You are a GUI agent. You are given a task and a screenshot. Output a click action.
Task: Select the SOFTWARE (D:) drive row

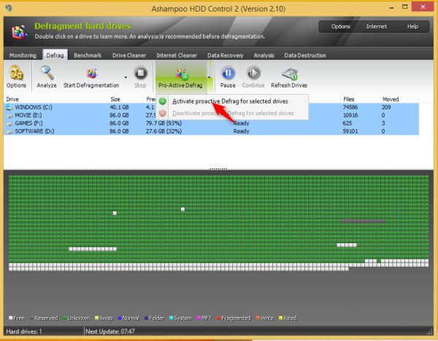click(211, 131)
